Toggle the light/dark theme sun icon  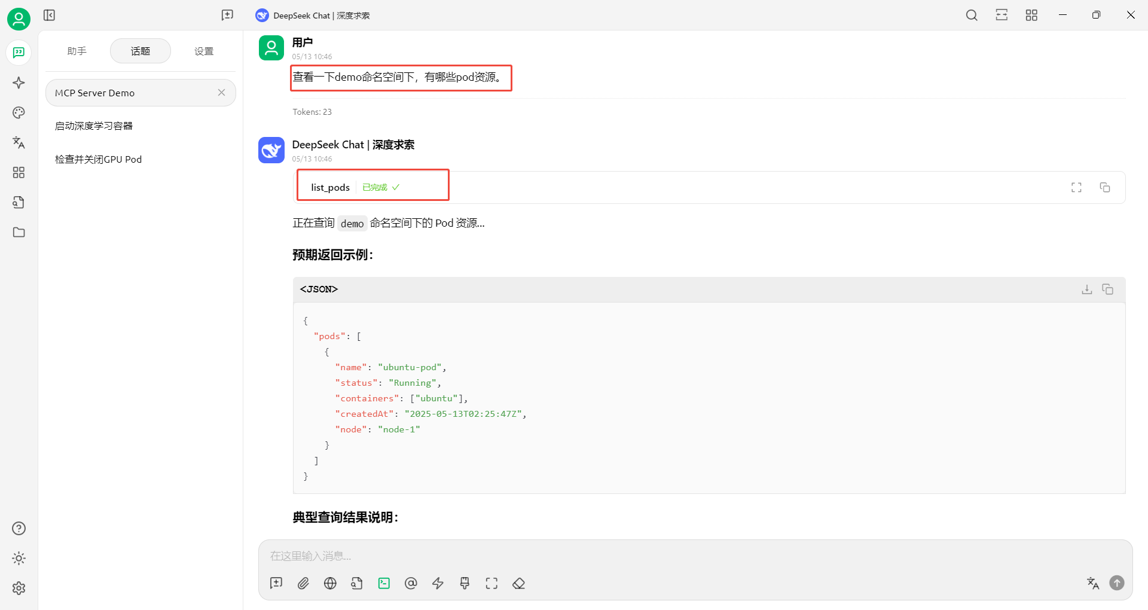click(19, 558)
